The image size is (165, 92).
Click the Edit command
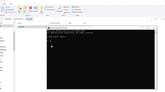(66, 10)
